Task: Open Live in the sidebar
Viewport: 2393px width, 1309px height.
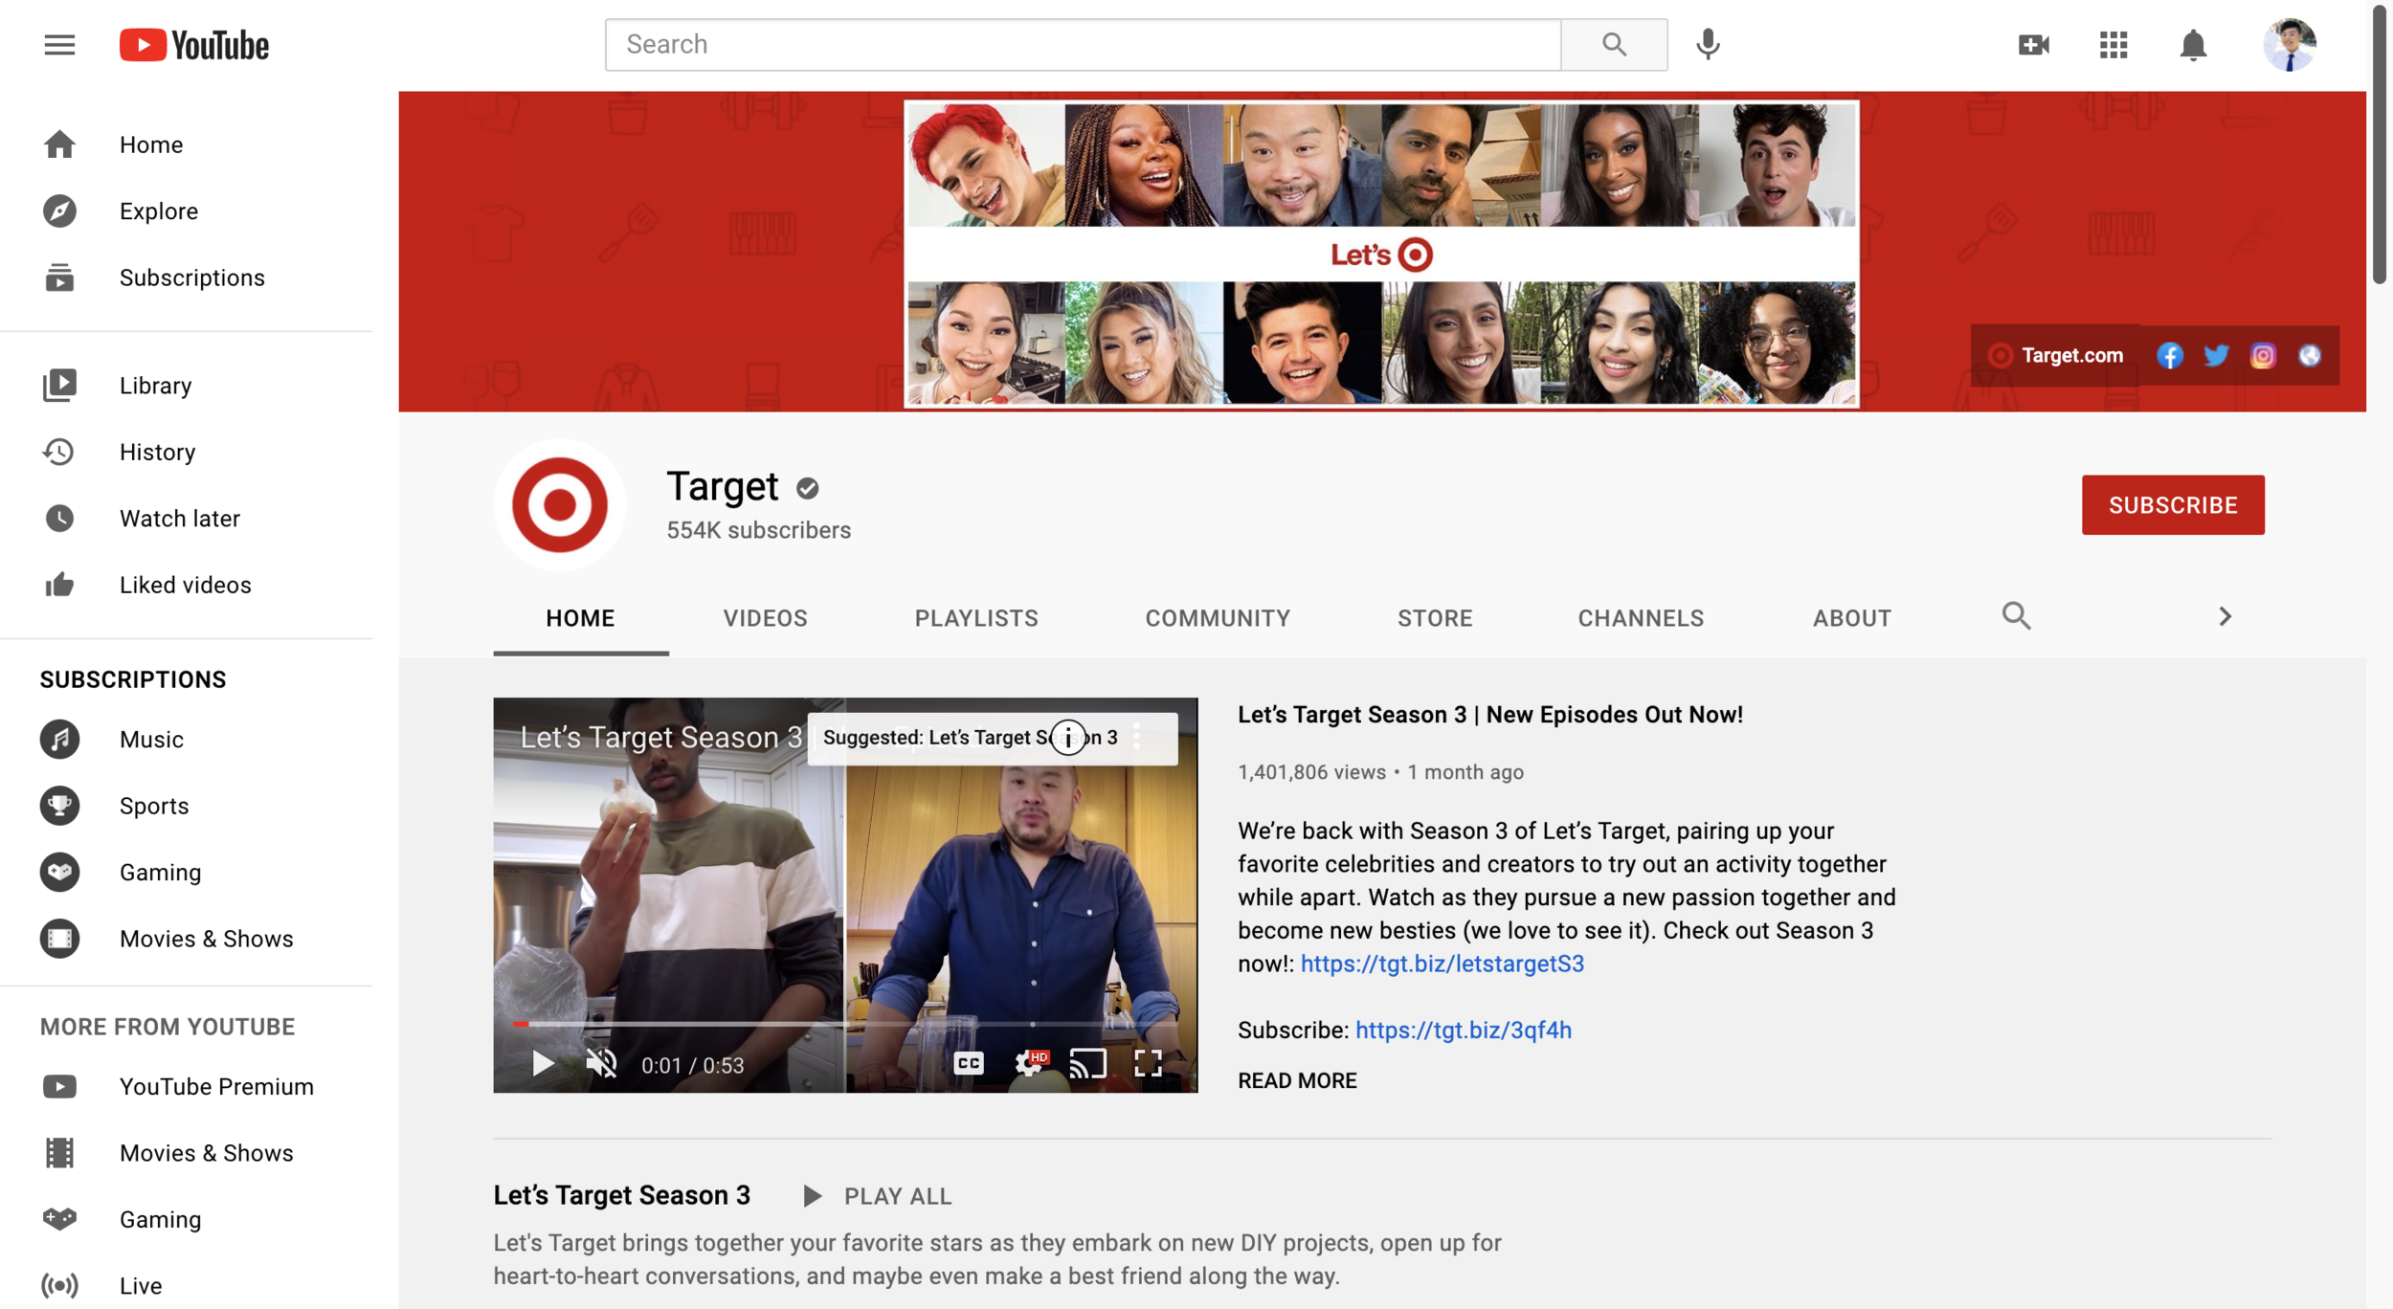Action: pos(187,1286)
